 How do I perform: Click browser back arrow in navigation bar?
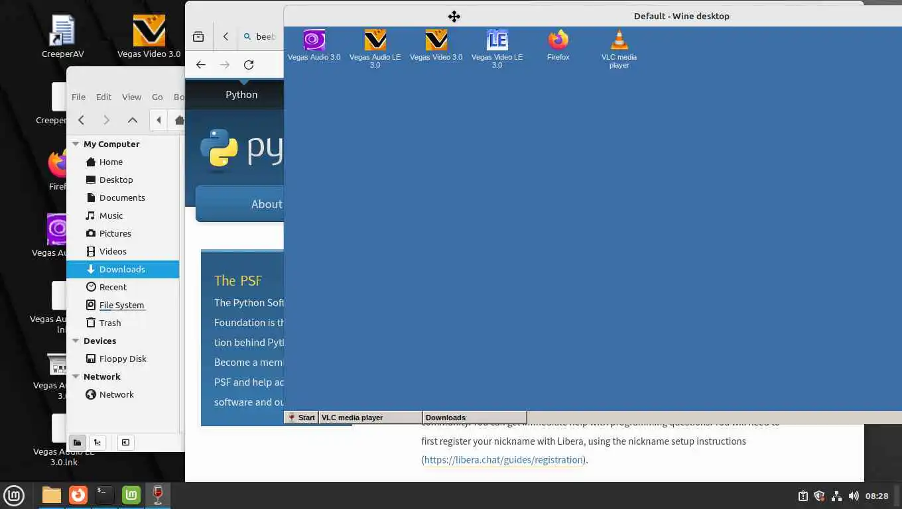(201, 64)
